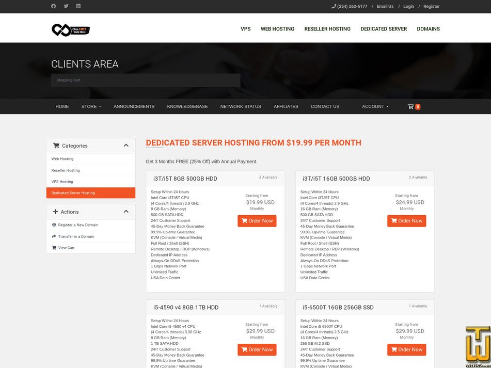View the Network Status page
This screenshot has width=491, height=368.
click(x=241, y=106)
